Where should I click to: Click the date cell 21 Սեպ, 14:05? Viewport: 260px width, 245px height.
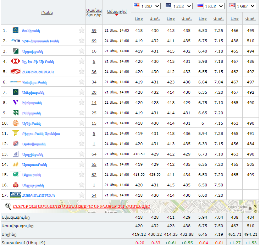pyautogui.click(x=117, y=31)
